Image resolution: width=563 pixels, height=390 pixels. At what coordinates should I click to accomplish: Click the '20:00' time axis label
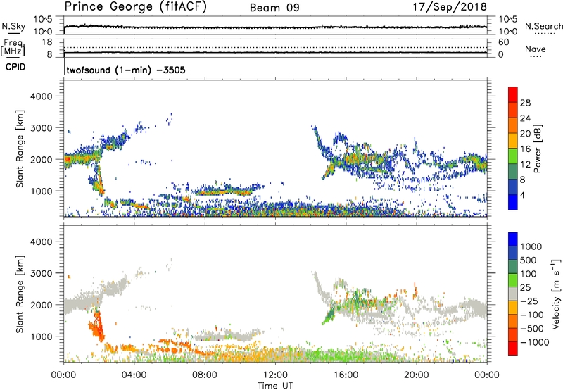pyautogui.click(x=416, y=375)
